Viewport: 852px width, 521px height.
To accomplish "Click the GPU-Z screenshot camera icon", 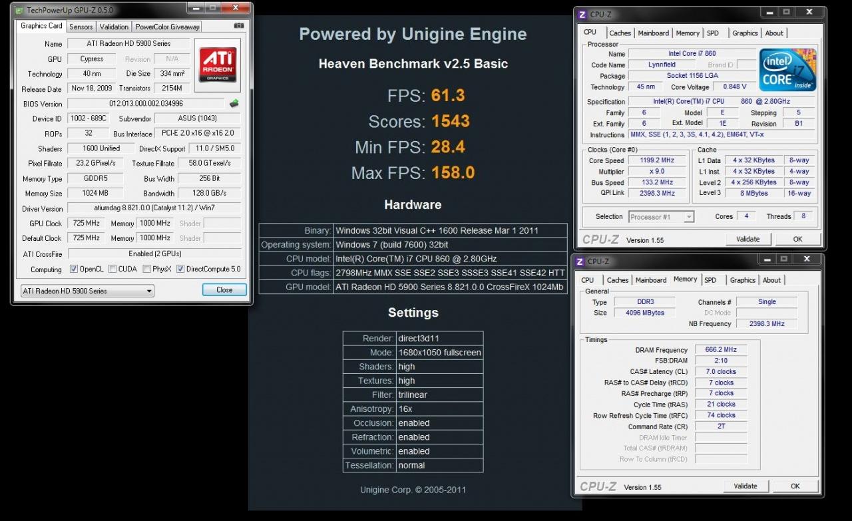I will [x=239, y=26].
